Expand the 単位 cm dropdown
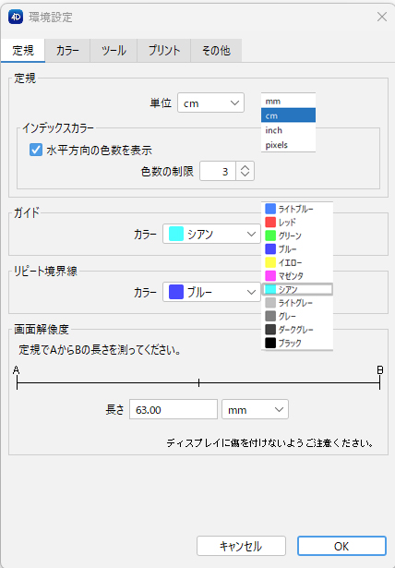Image resolution: width=395 pixels, height=568 pixels. tap(210, 103)
